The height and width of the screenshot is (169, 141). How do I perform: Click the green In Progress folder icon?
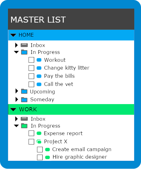click(x=24, y=126)
